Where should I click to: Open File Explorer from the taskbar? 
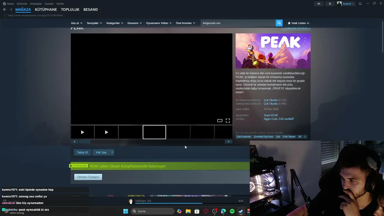click(x=188, y=211)
